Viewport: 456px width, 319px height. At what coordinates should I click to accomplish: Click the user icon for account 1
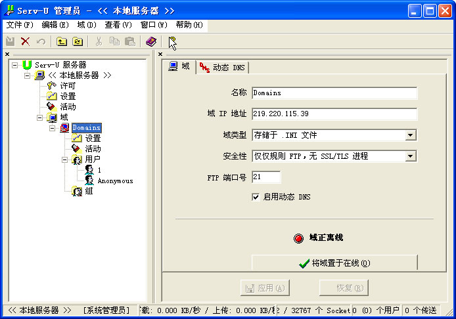click(89, 170)
